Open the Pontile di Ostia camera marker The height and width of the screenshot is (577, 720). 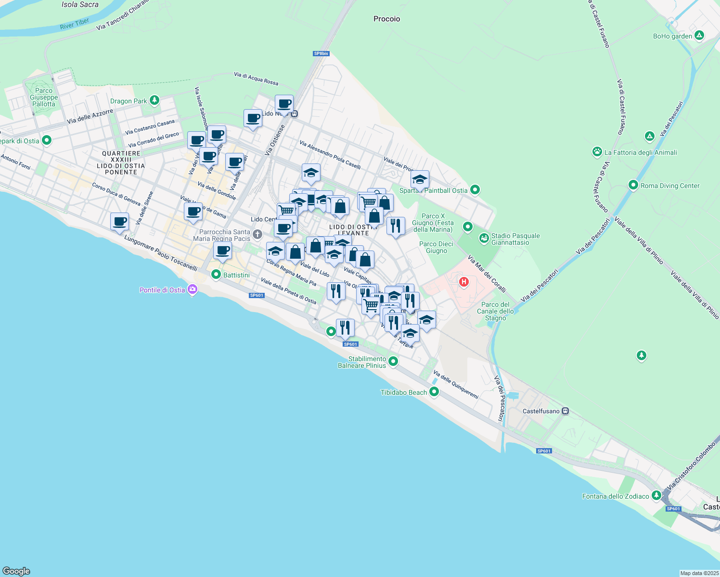pyautogui.click(x=193, y=289)
